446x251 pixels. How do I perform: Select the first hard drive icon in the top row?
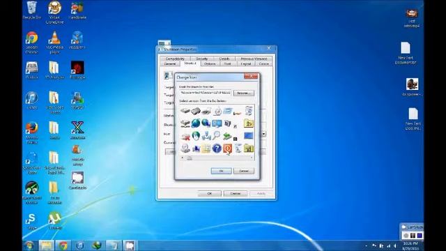pyautogui.click(x=185, y=111)
